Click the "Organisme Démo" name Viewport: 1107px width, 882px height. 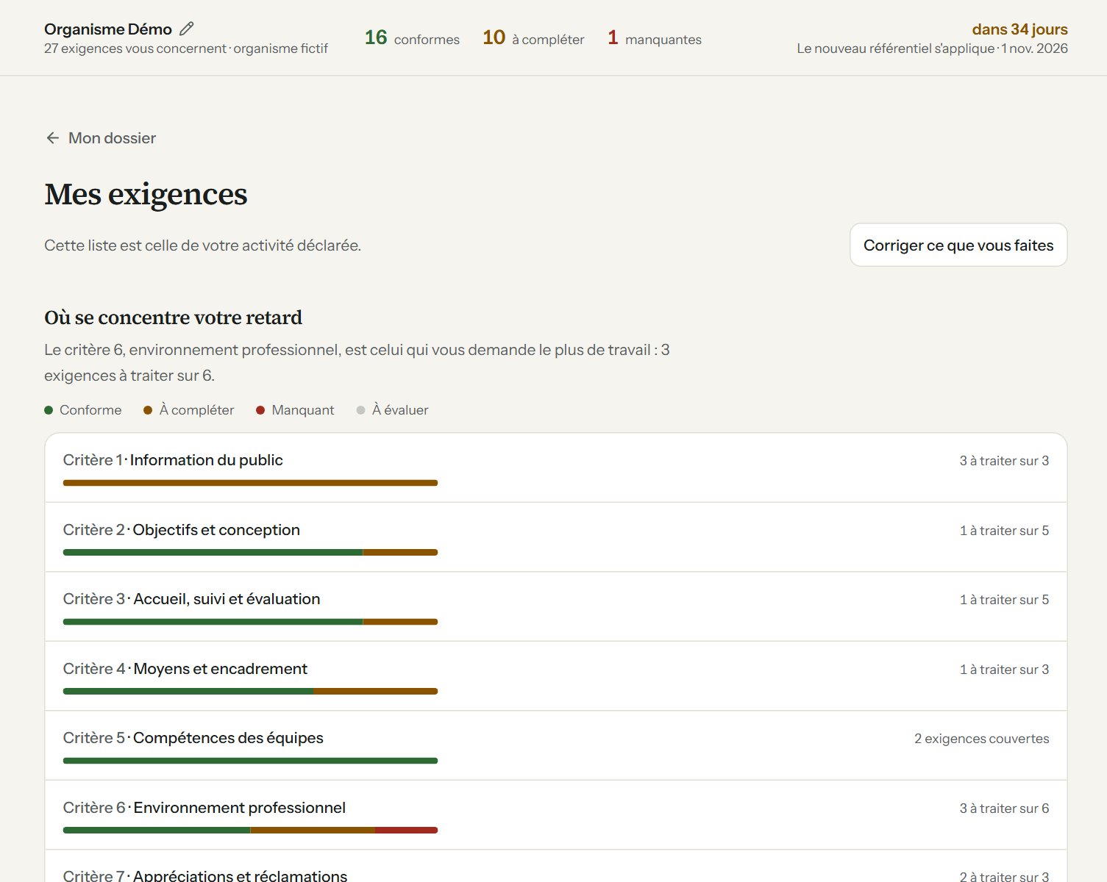(x=108, y=29)
